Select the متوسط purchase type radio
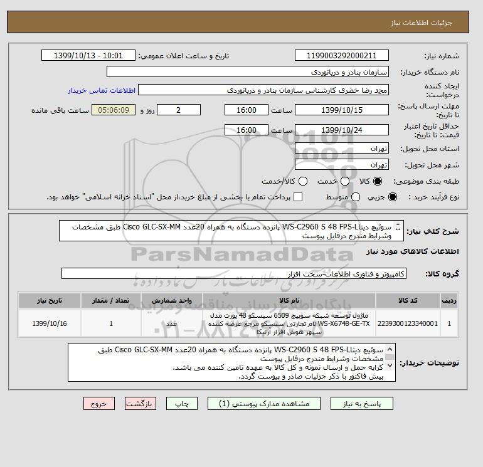483x467 pixels. pyautogui.click(x=356, y=197)
